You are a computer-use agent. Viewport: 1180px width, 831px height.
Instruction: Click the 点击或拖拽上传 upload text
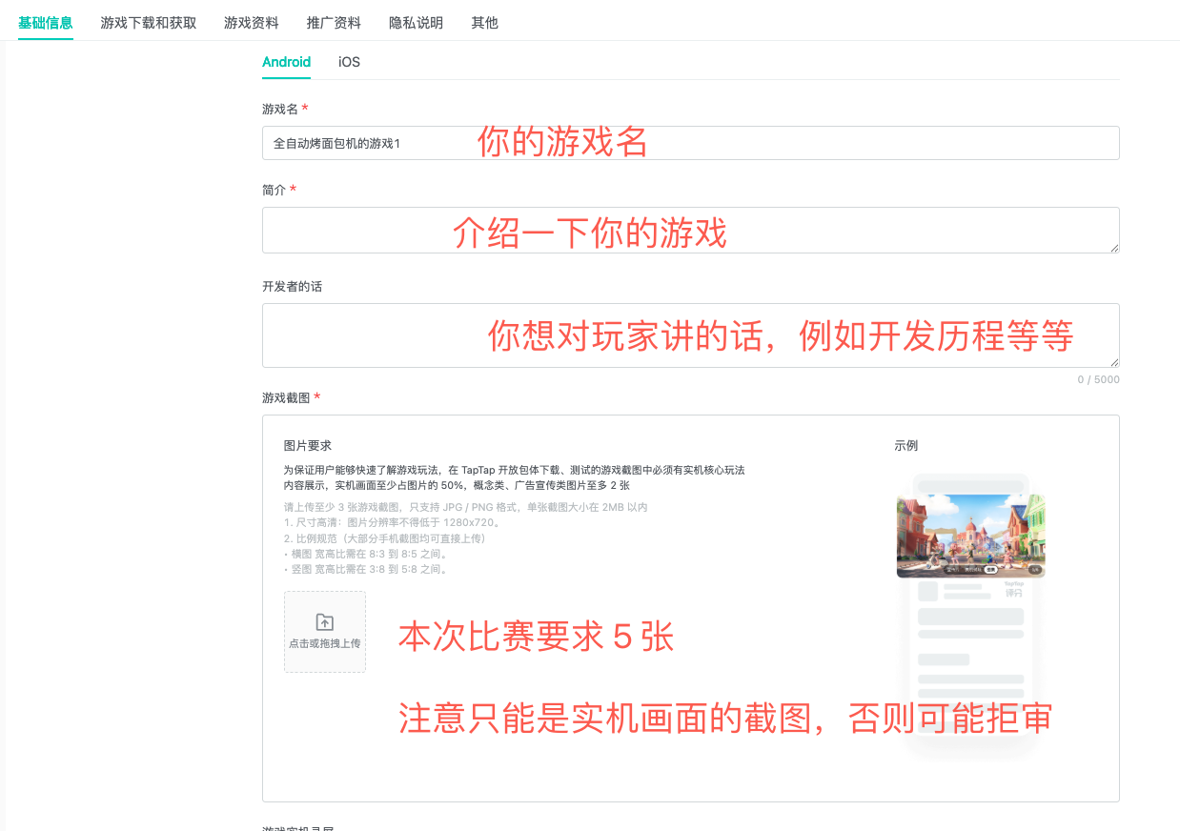(x=324, y=644)
